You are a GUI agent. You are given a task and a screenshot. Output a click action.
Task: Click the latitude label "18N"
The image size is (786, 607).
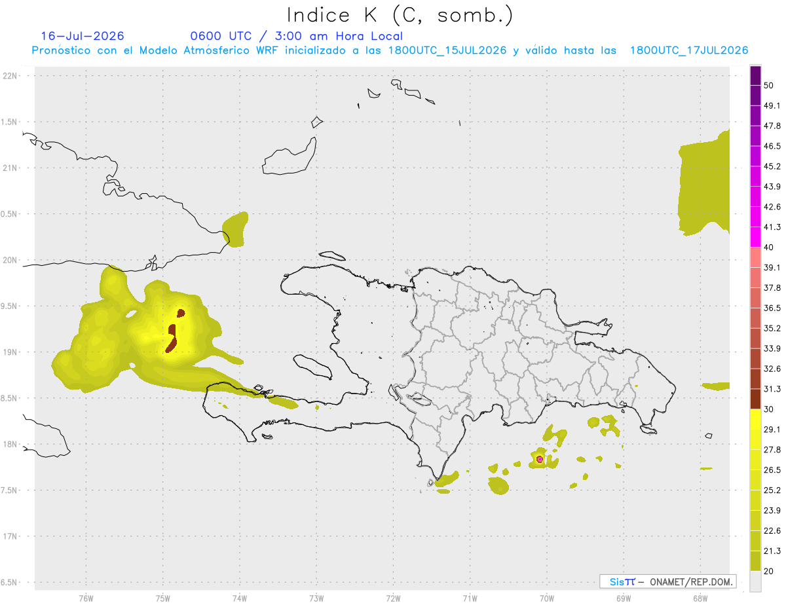(x=10, y=445)
